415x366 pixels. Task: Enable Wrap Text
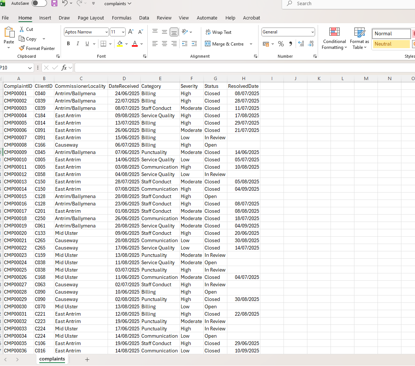tap(219, 32)
